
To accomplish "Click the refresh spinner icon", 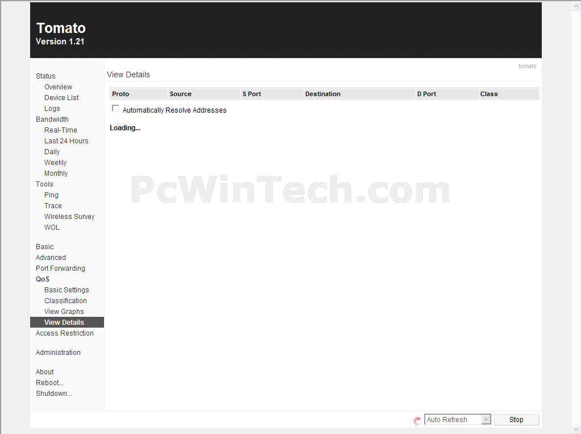I will pyautogui.click(x=417, y=421).
